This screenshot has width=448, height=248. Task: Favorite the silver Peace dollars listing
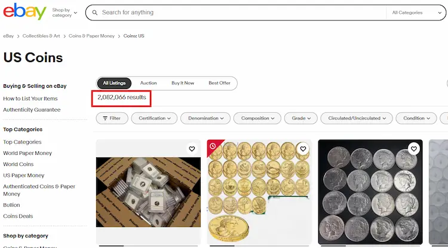pyautogui.click(x=413, y=149)
